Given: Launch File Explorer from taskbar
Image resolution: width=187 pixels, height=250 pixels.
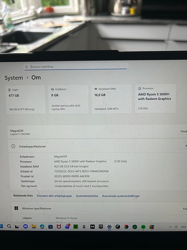Looking at the screenshot, I should click(34, 227).
